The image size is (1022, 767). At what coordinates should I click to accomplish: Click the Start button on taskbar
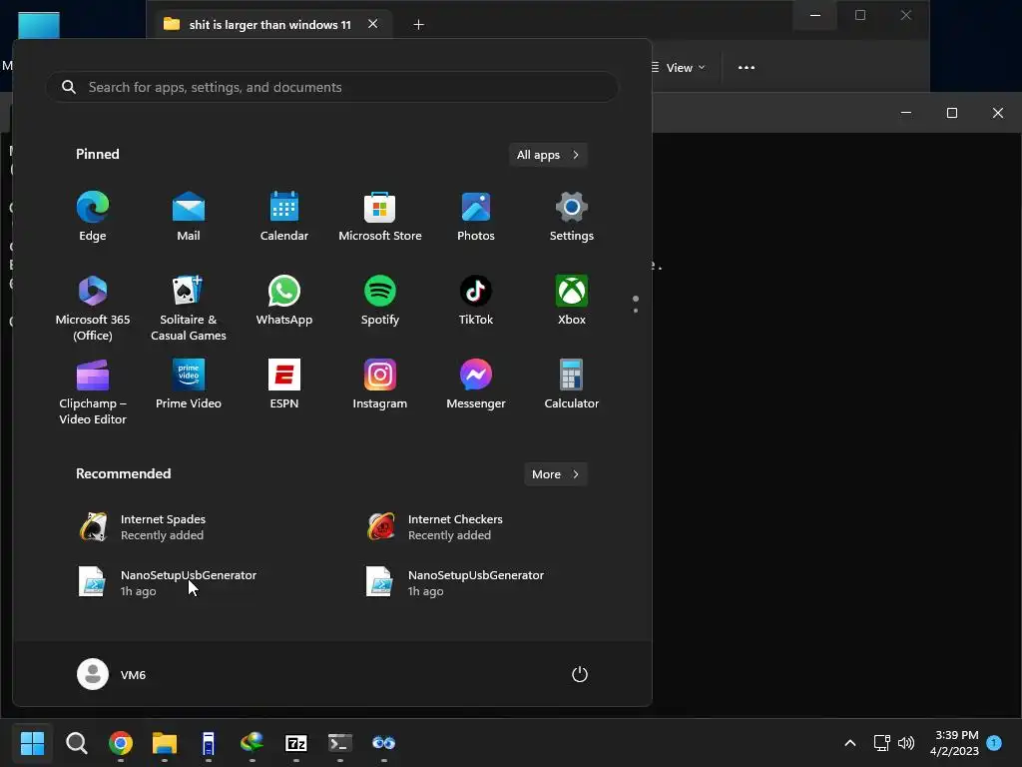coord(33,743)
